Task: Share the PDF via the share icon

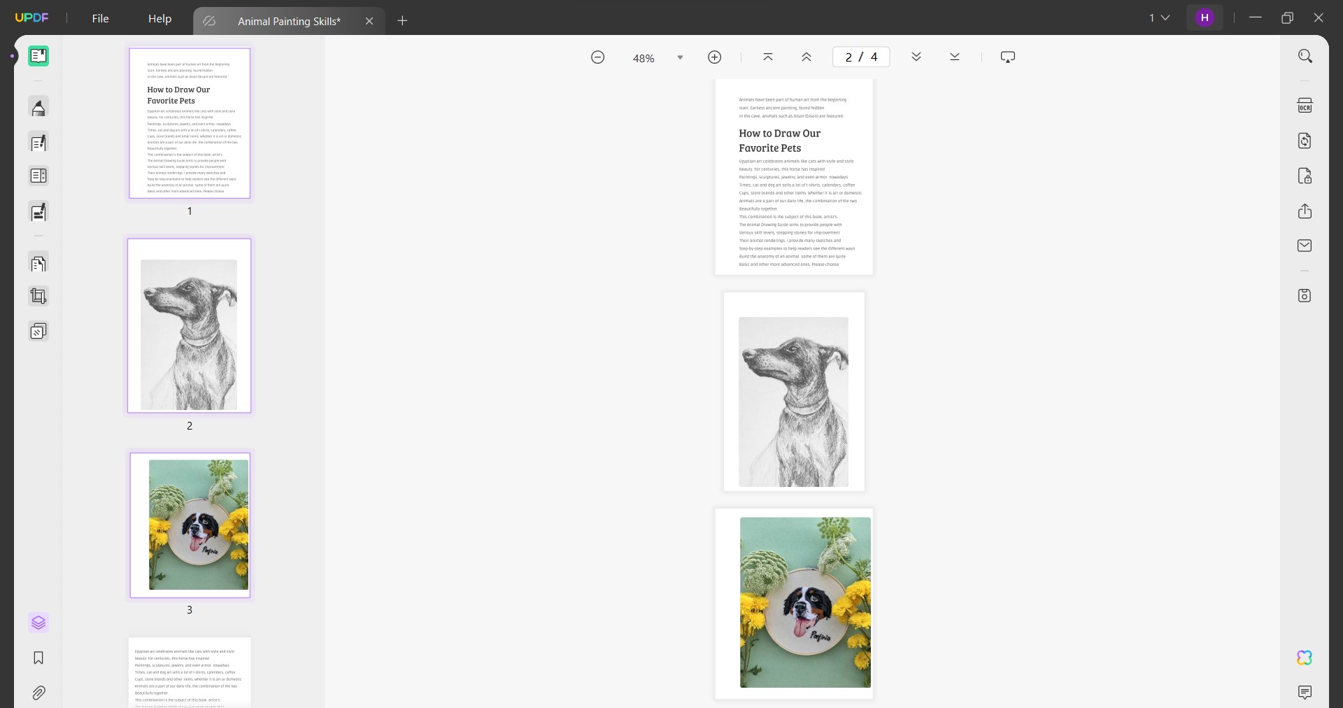Action: (1305, 211)
